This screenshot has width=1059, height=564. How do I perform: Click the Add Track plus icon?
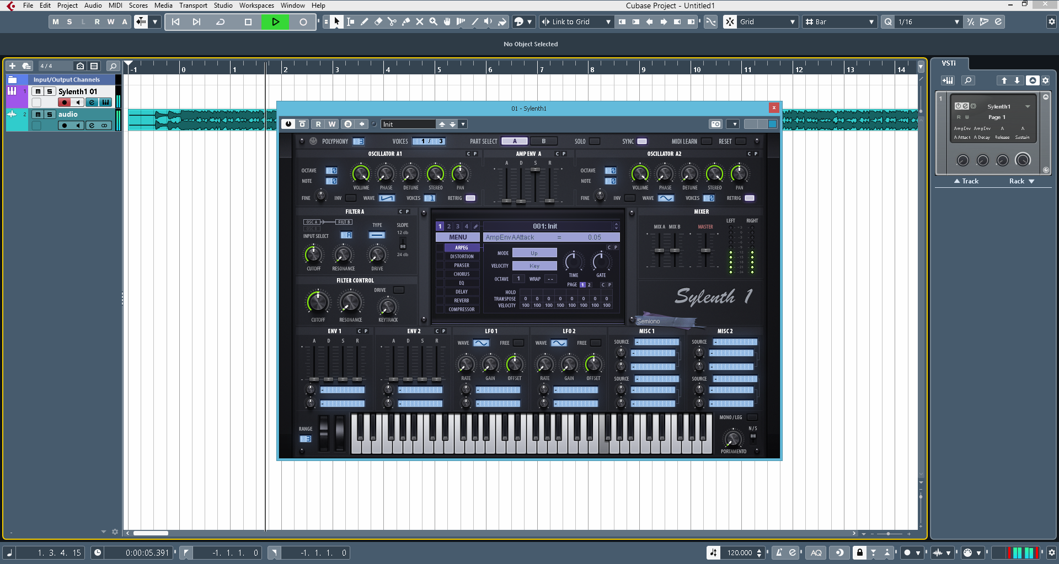pyautogui.click(x=12, y=66)
